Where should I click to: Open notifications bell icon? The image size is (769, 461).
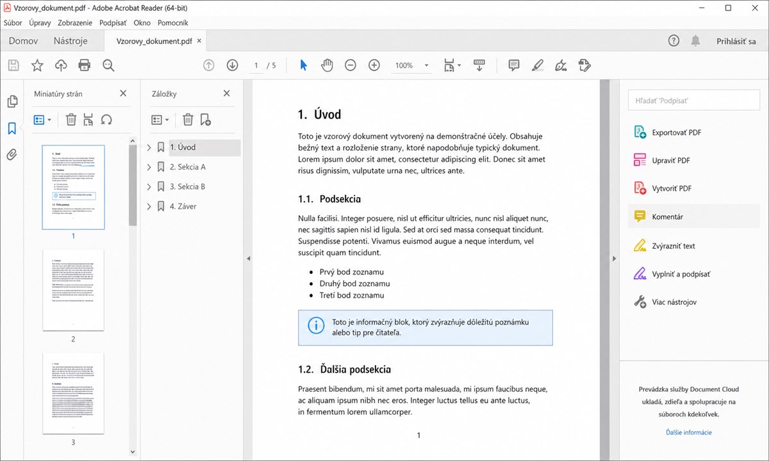695,41
